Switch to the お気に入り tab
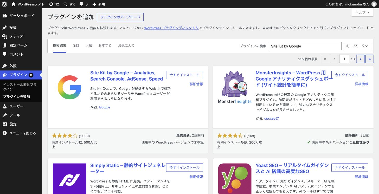379x194 pixels. click(x=126, y=46)
